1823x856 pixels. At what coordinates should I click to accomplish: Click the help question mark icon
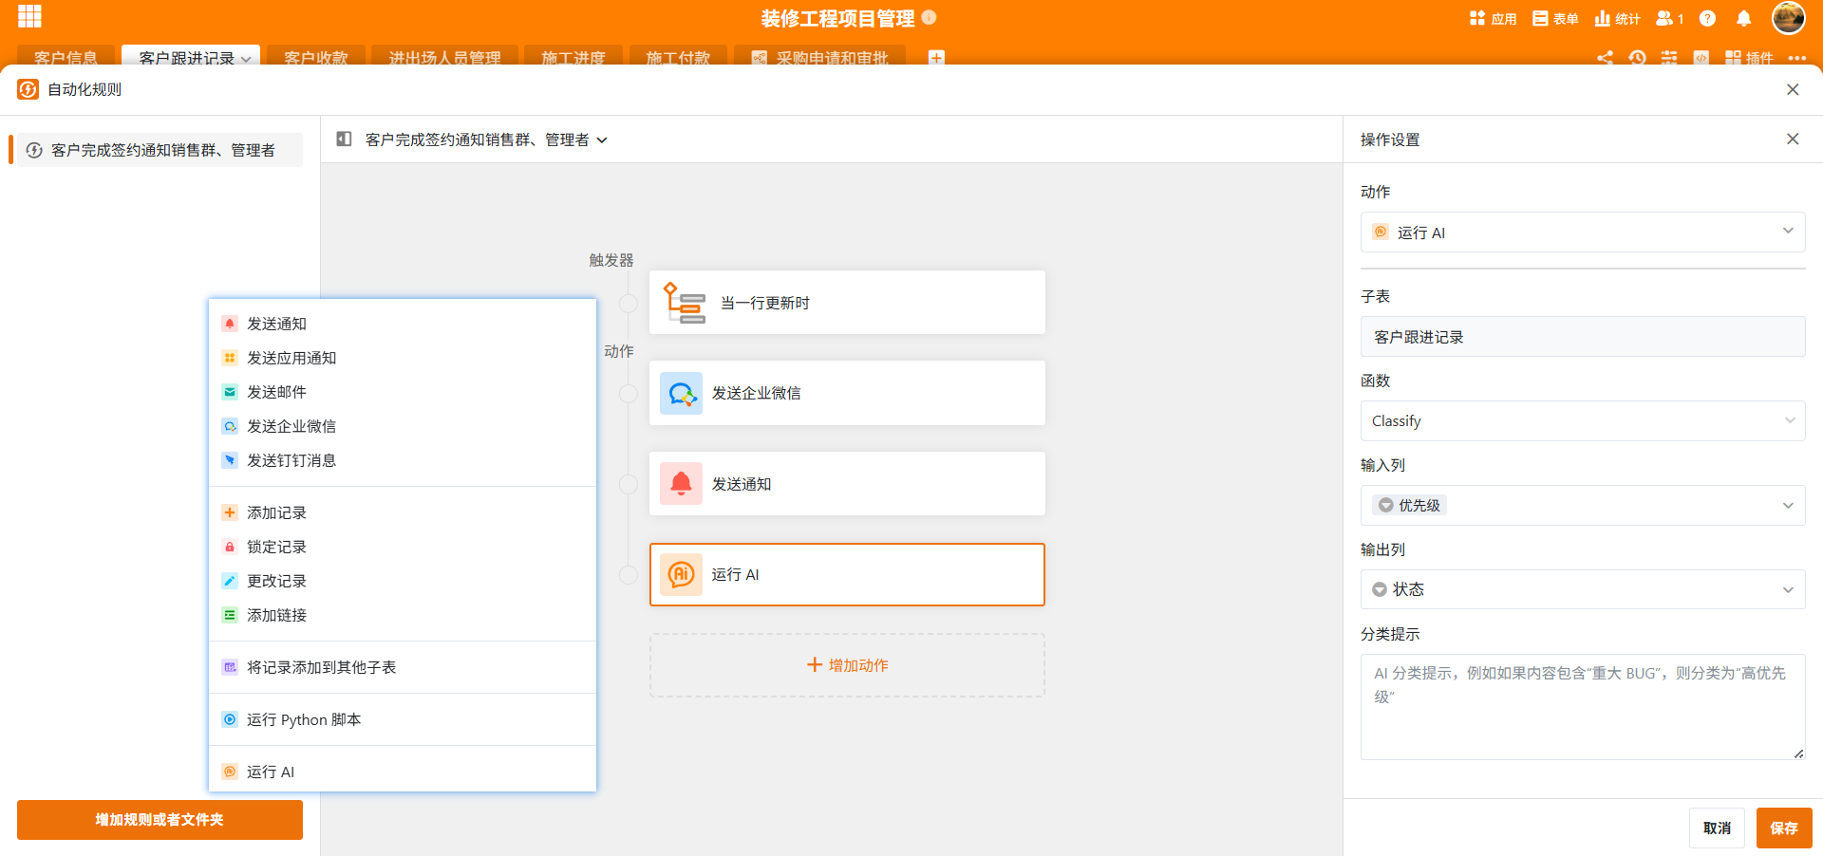pyautogui.click(x=1707, y=19)
